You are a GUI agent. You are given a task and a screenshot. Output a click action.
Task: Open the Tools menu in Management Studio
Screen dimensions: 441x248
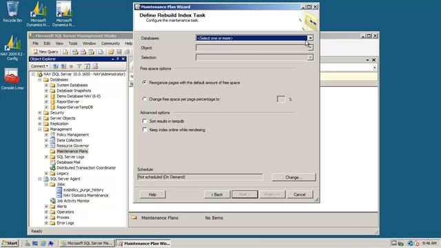tap(73, 43)
